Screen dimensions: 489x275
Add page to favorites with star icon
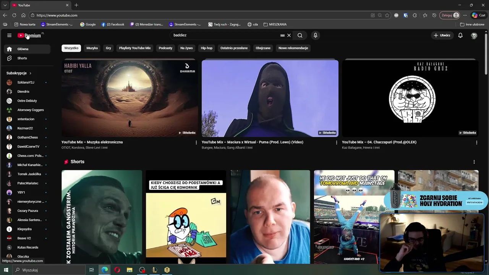click(x=387, y=15)
